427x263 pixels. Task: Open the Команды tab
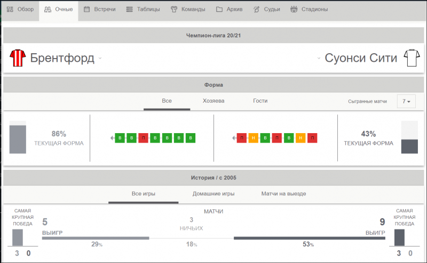[188, 10]
